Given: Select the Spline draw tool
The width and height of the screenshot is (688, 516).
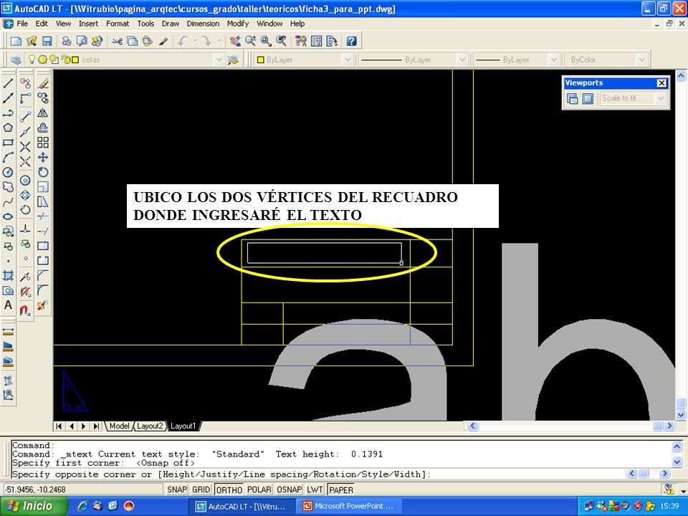Looking at the screenshot, I should [8, 202].
